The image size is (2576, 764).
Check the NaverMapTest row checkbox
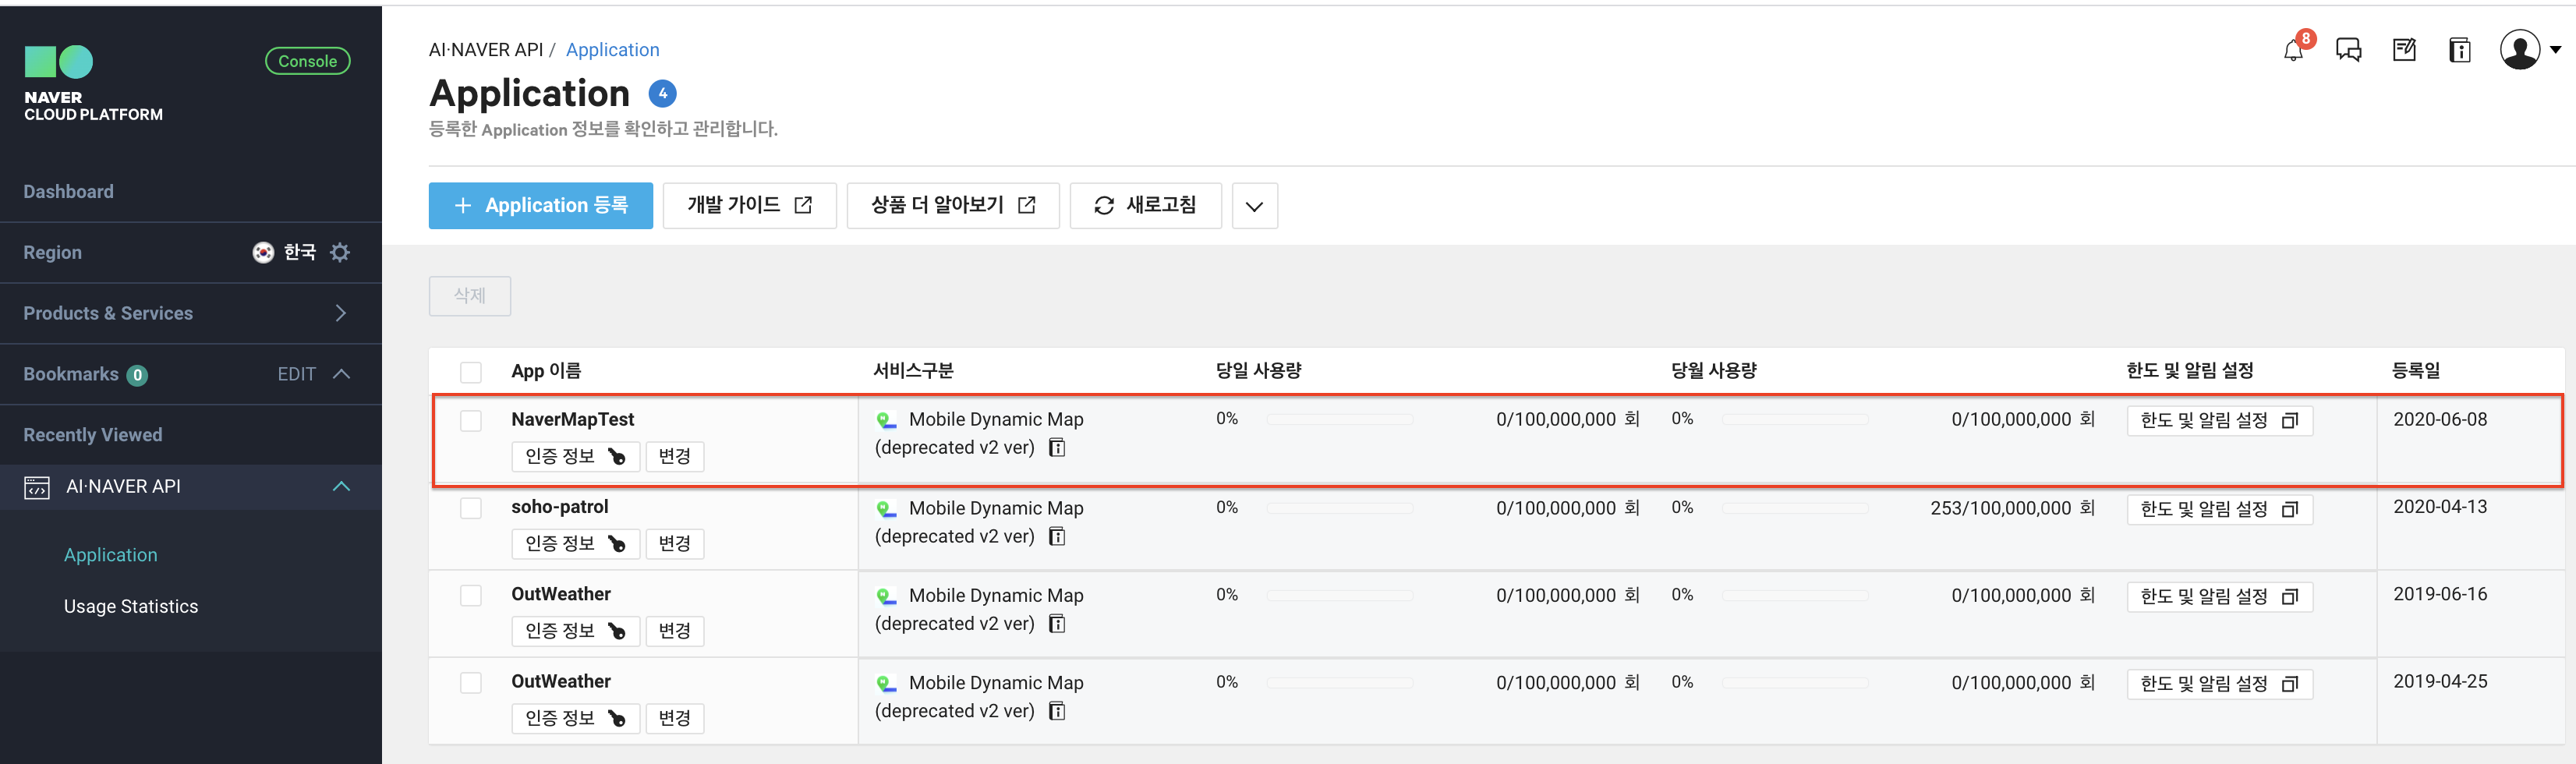(471, 421)
